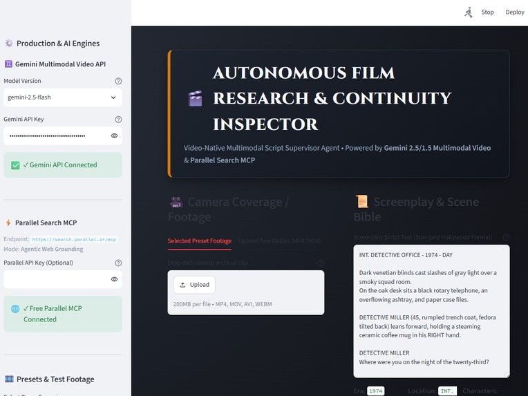Click inside the screenplay script textarea
528x396 pixels.
[431, 311]
